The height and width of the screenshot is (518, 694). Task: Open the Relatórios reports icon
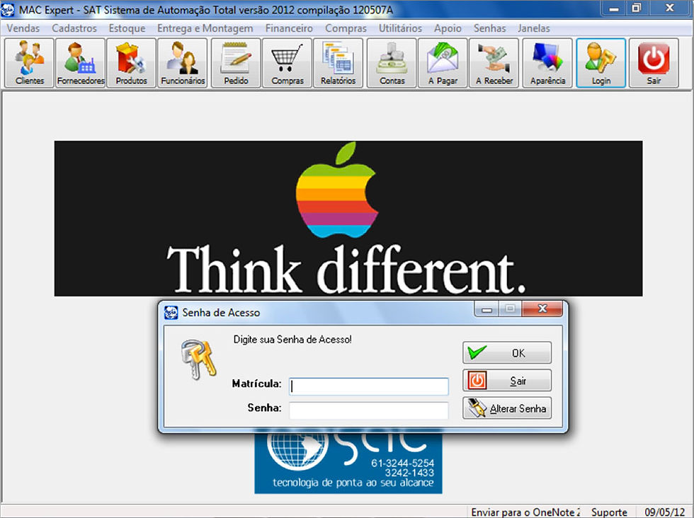[x=339, y=63]
